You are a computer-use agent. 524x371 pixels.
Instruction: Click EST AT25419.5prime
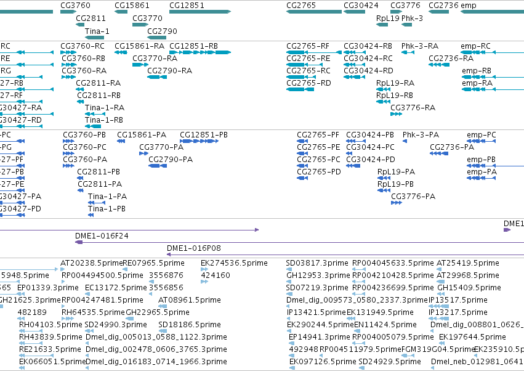(x=468, y=263)
